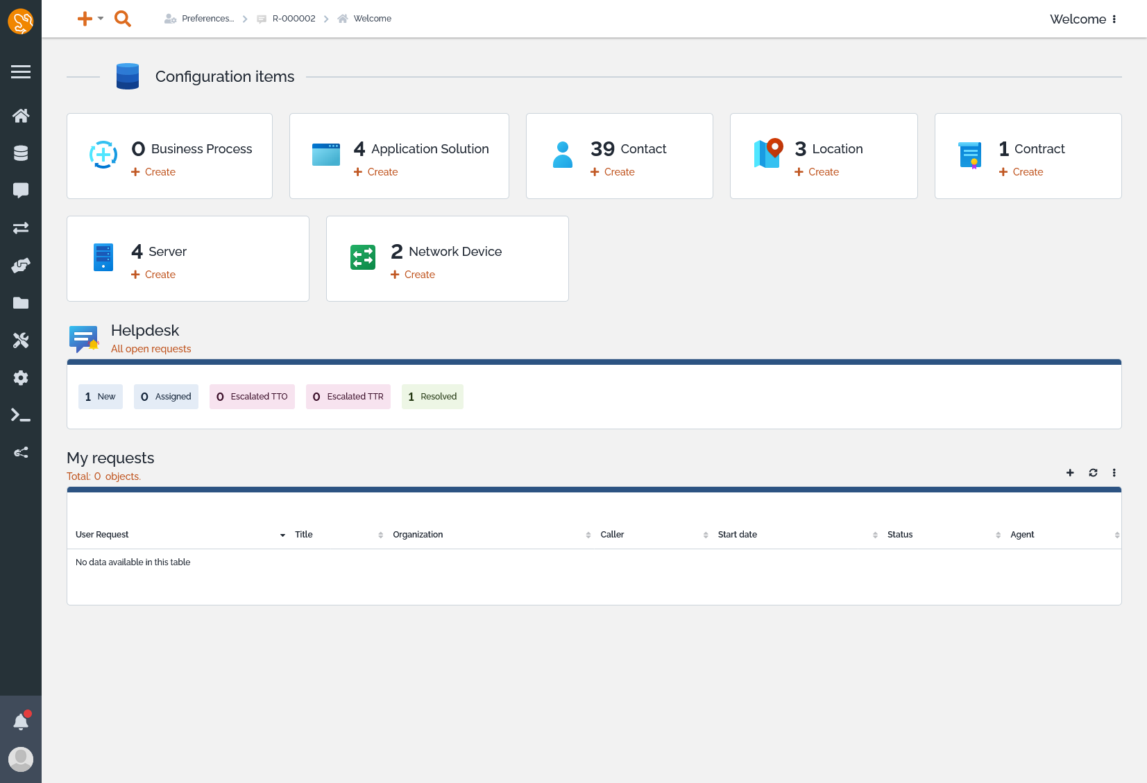
Task: Click the user avatar in sidebar
Action: (21, 759)
